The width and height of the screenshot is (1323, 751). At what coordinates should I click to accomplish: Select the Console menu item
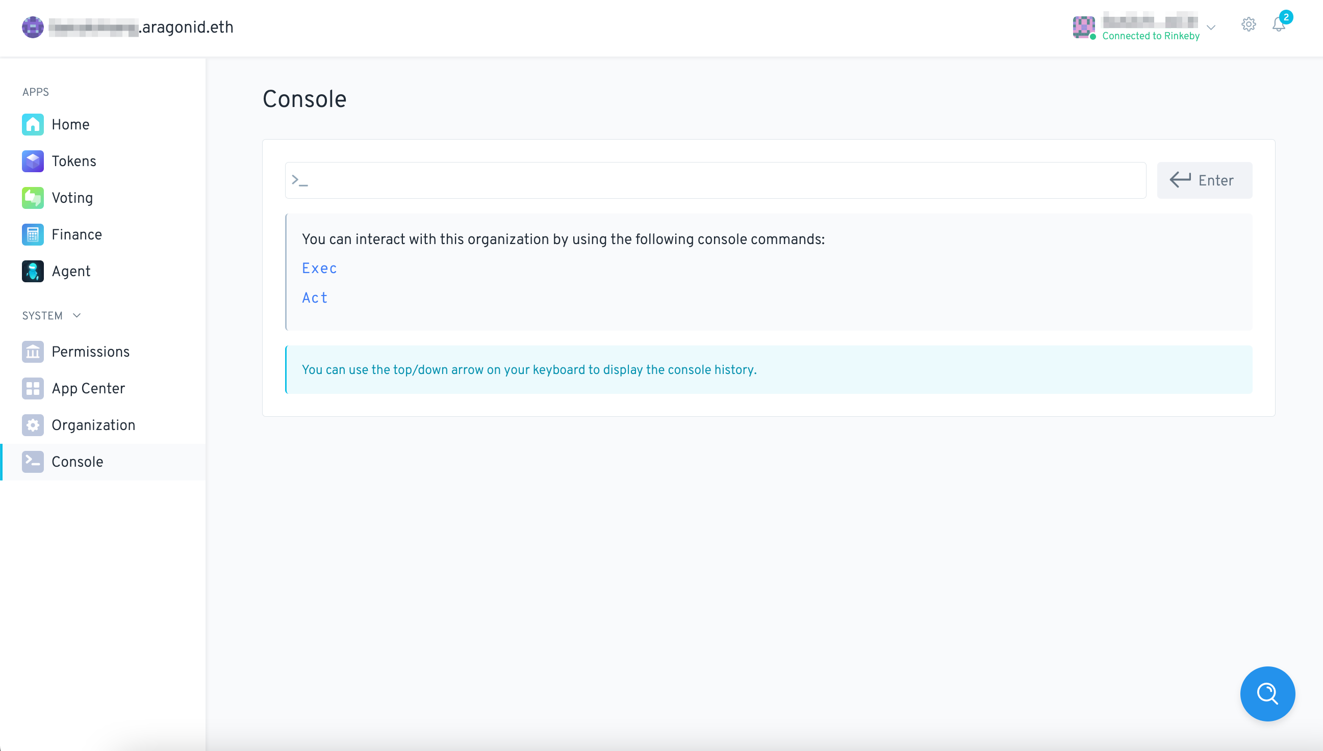(78, 462)
